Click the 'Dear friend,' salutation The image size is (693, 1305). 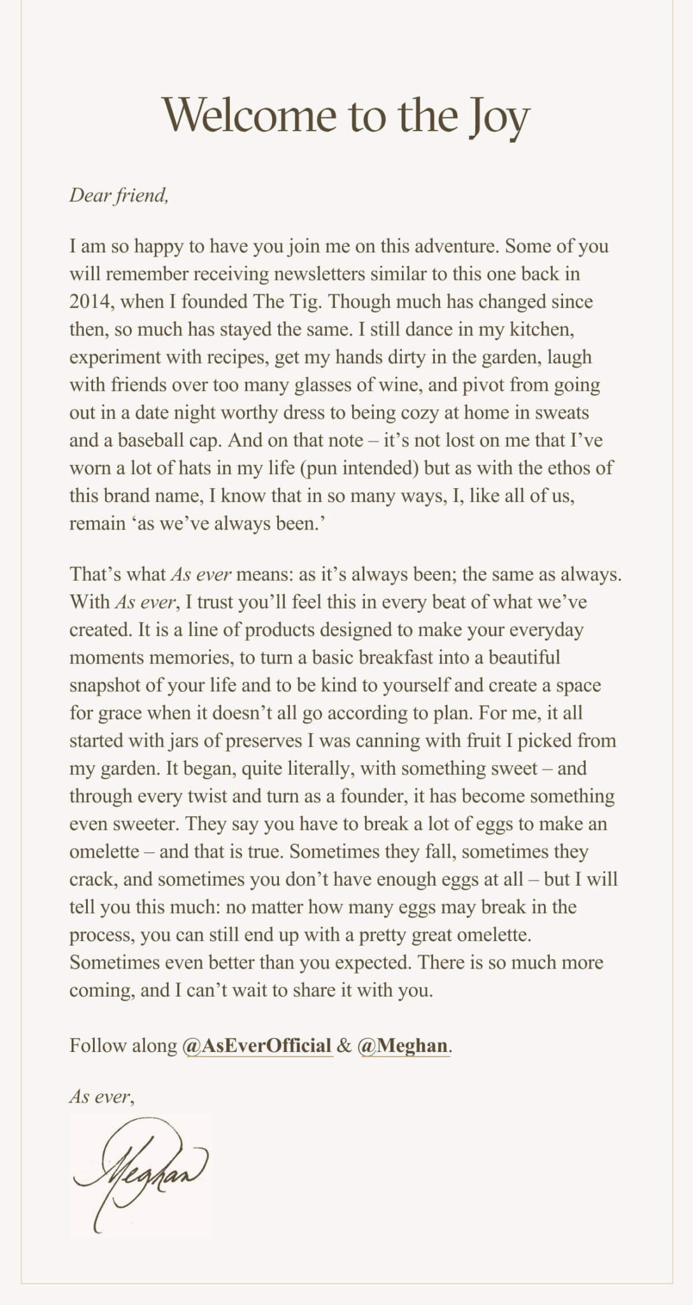pos(119,195)
